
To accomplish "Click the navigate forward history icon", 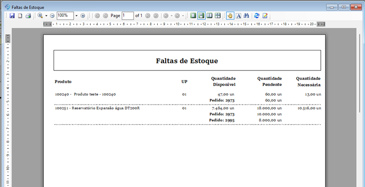I will coord(177,15).
